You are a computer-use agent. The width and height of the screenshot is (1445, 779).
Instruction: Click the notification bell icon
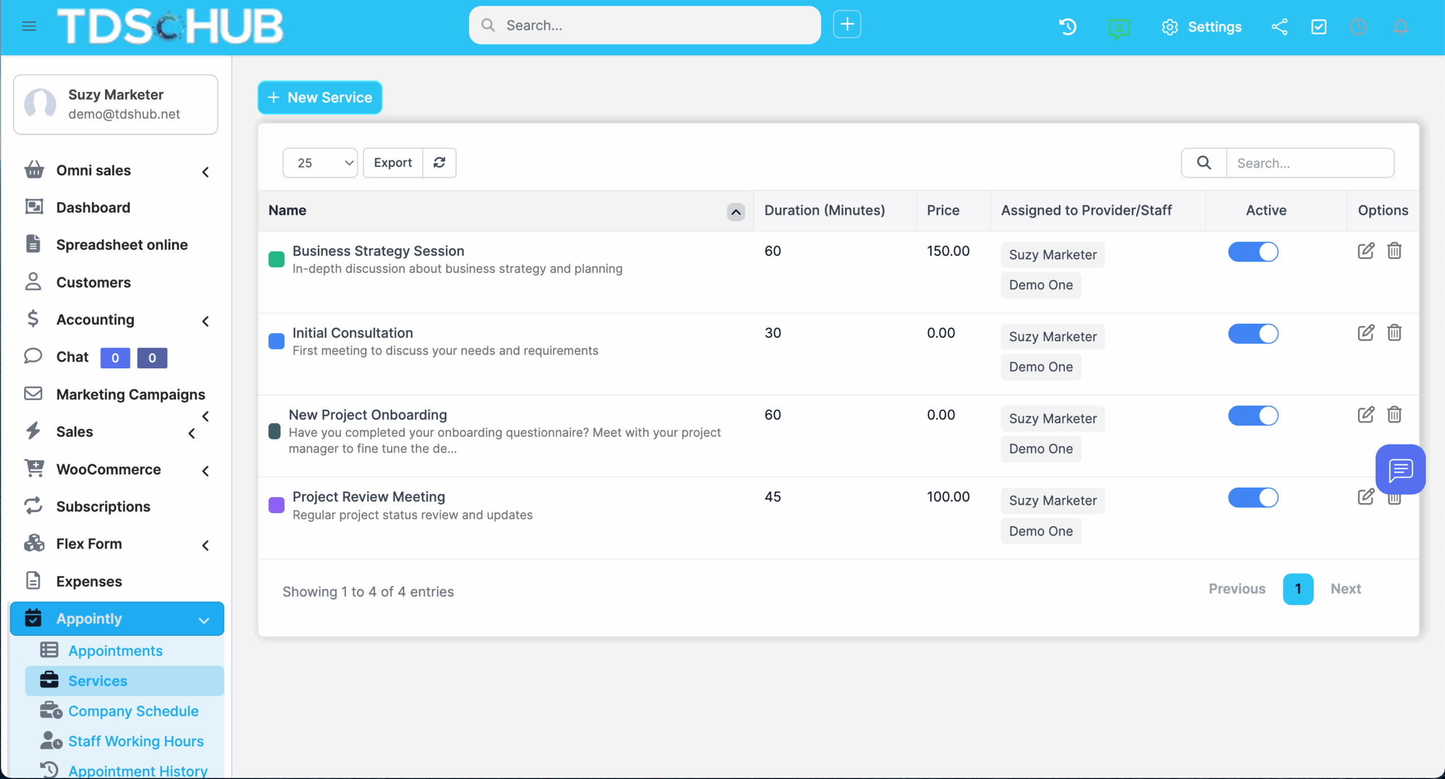point(1400,27)
